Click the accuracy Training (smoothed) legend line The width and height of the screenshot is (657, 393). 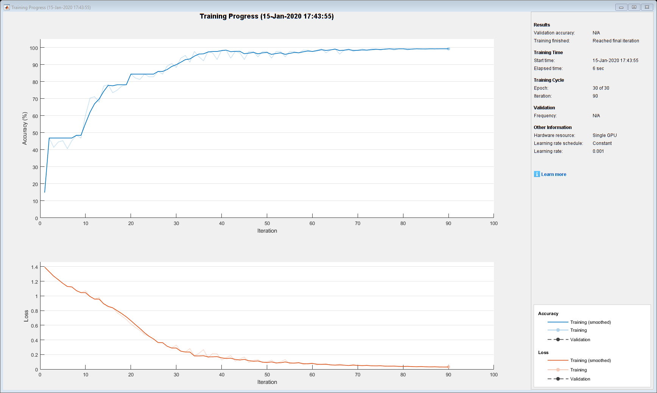(x=558, y=322)
